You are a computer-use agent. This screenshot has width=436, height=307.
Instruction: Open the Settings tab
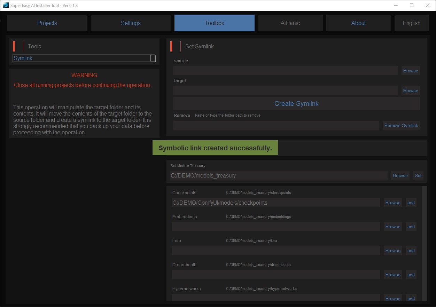(x=131, y=23)
